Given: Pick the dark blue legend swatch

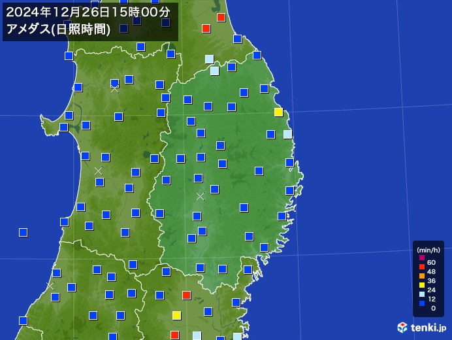Looking at the screenshot, I should point(422,303).
